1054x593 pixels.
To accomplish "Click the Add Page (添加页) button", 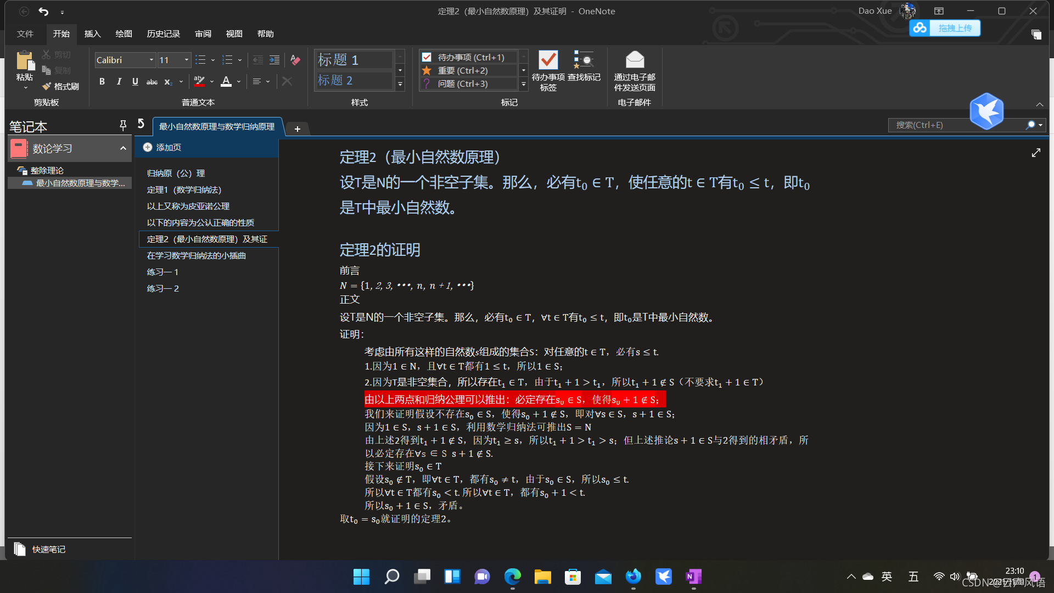I will coord(162,147).
